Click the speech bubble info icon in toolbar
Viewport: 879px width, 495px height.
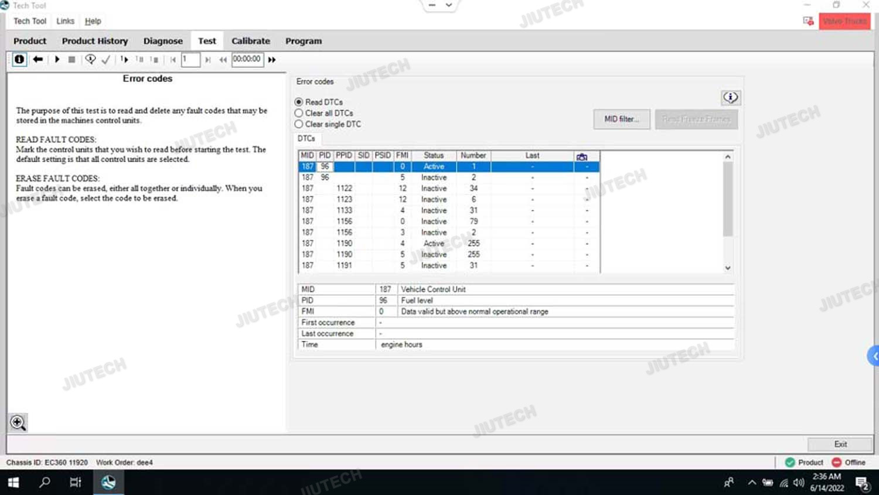pos(90,59)
